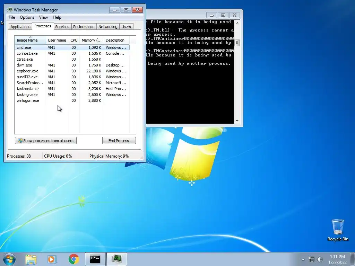Select the cmd.exe process row
The height and width of the screenshot is (266, 355).
click(72, 47)
